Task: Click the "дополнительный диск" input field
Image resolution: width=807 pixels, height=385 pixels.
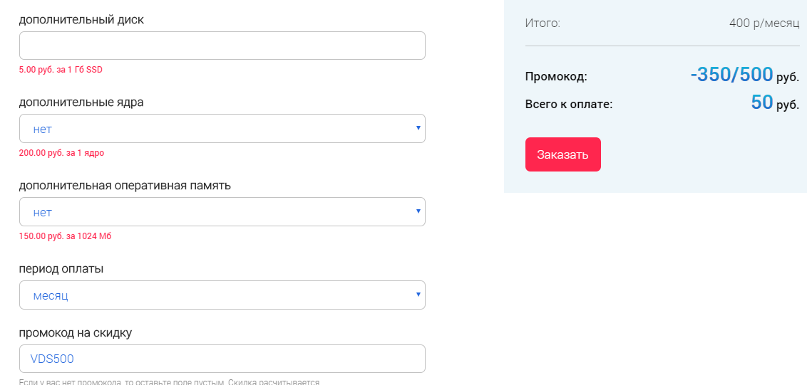Action: [222, 46]
